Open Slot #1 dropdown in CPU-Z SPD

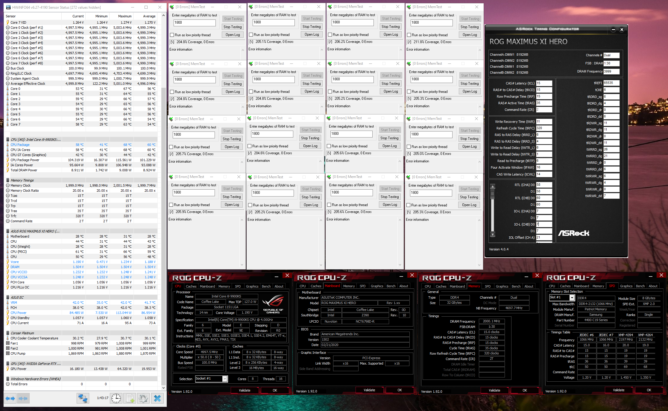[572, 298]
